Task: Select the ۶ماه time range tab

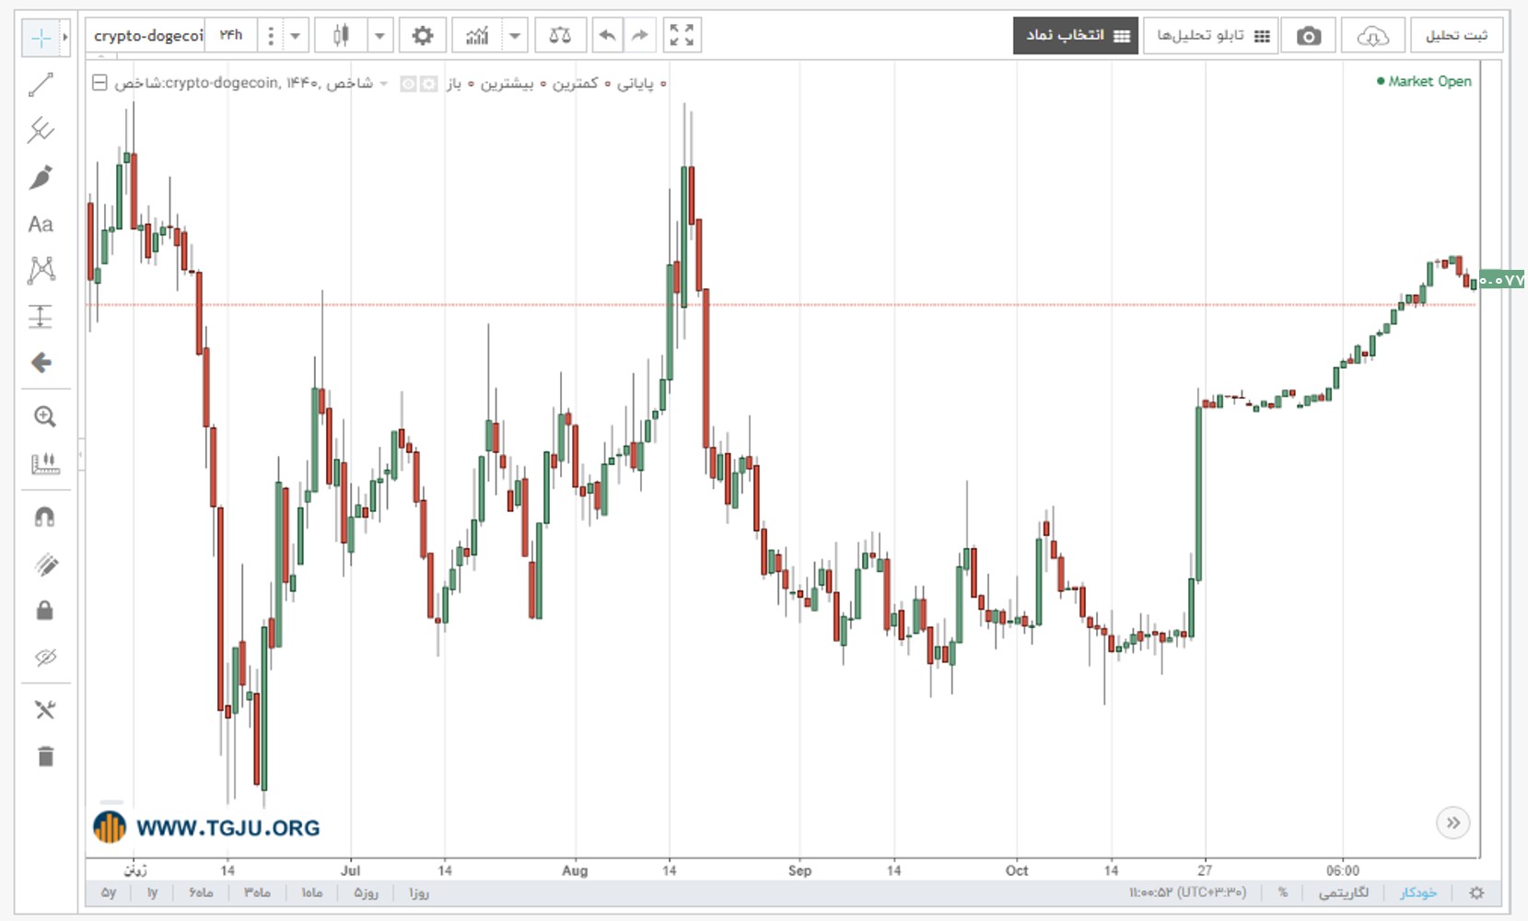Action: click(201, 892)
